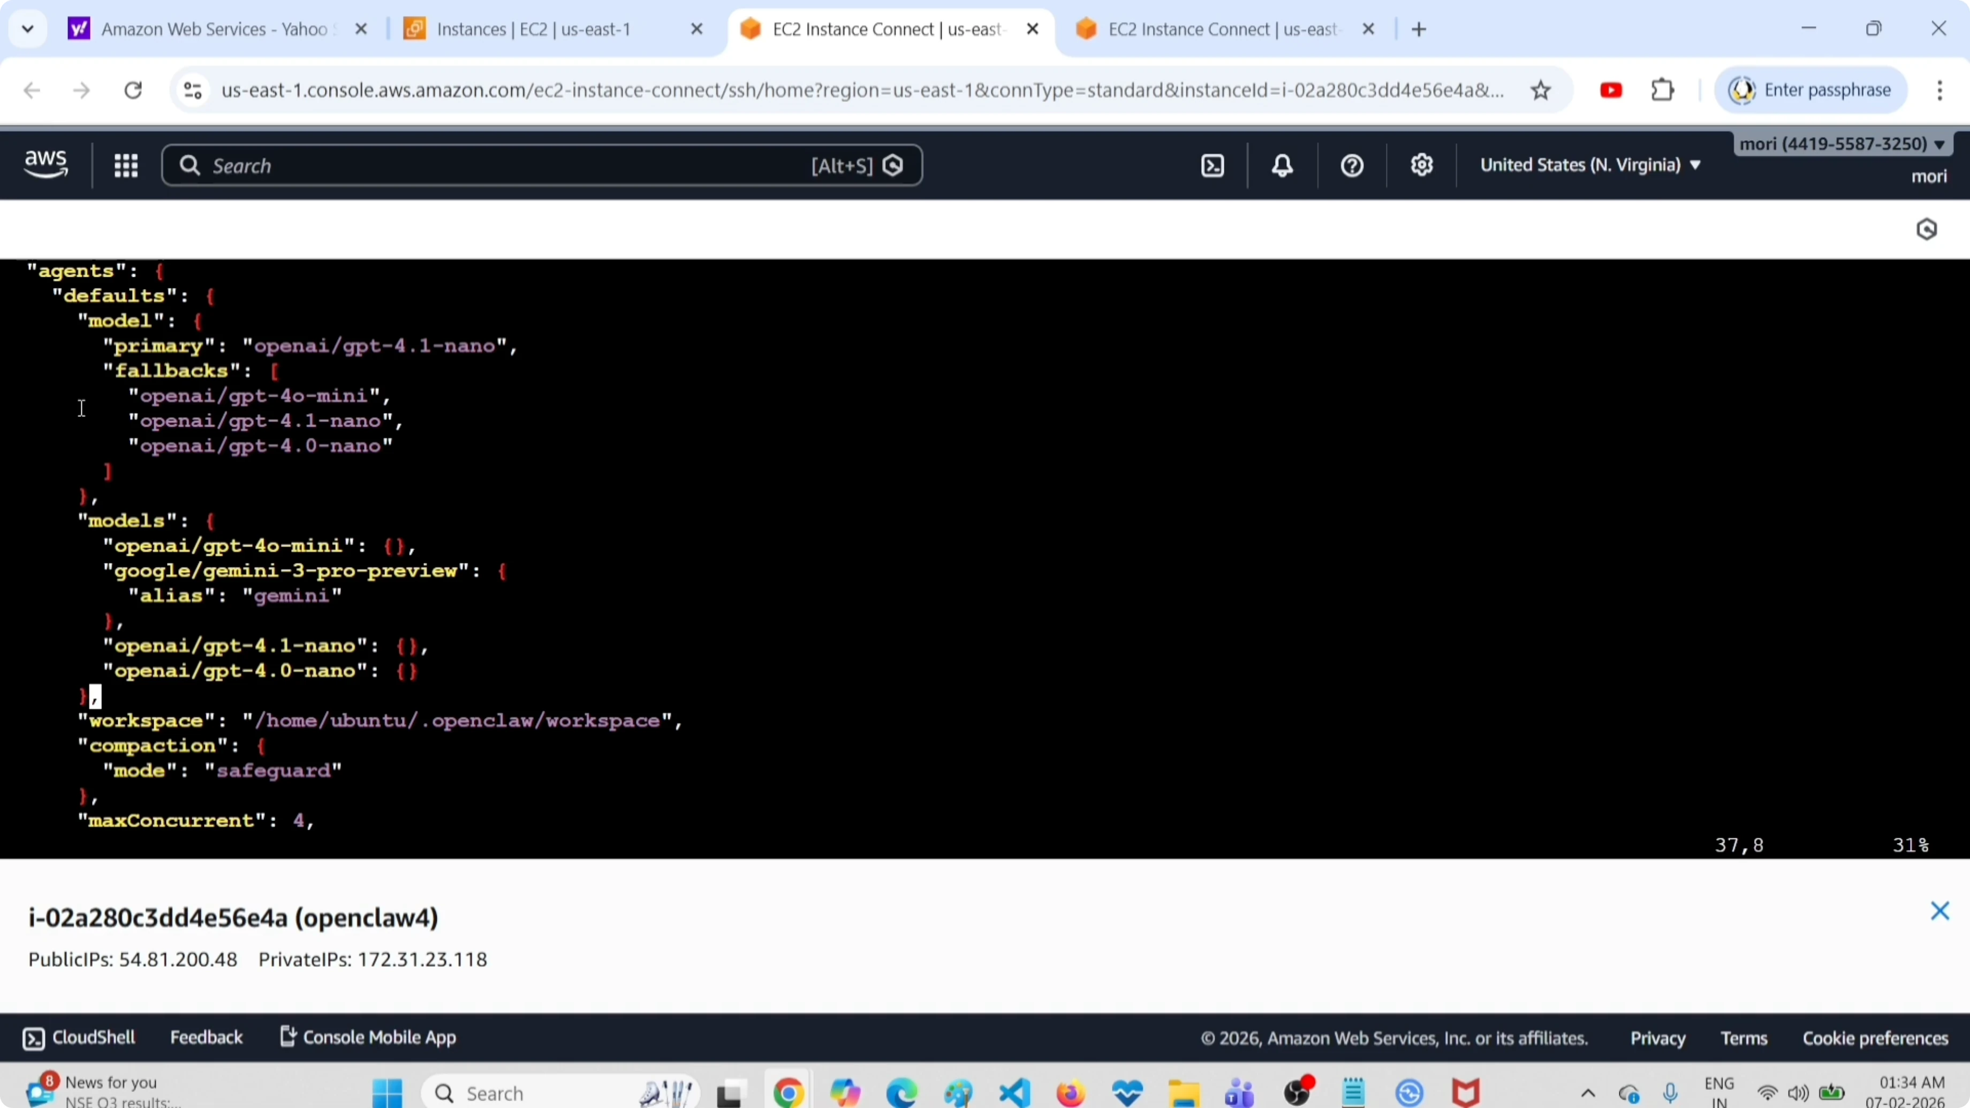This screenshot has height=1108, width=1970.
Task: Open the AWS help question mark icon
Action: coord(1352,166)
